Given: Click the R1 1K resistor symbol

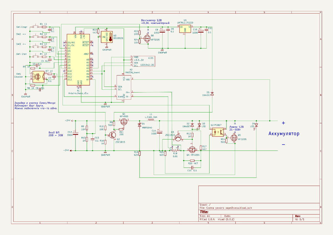Looking at the screenshot, I should (x=44, y=27).
